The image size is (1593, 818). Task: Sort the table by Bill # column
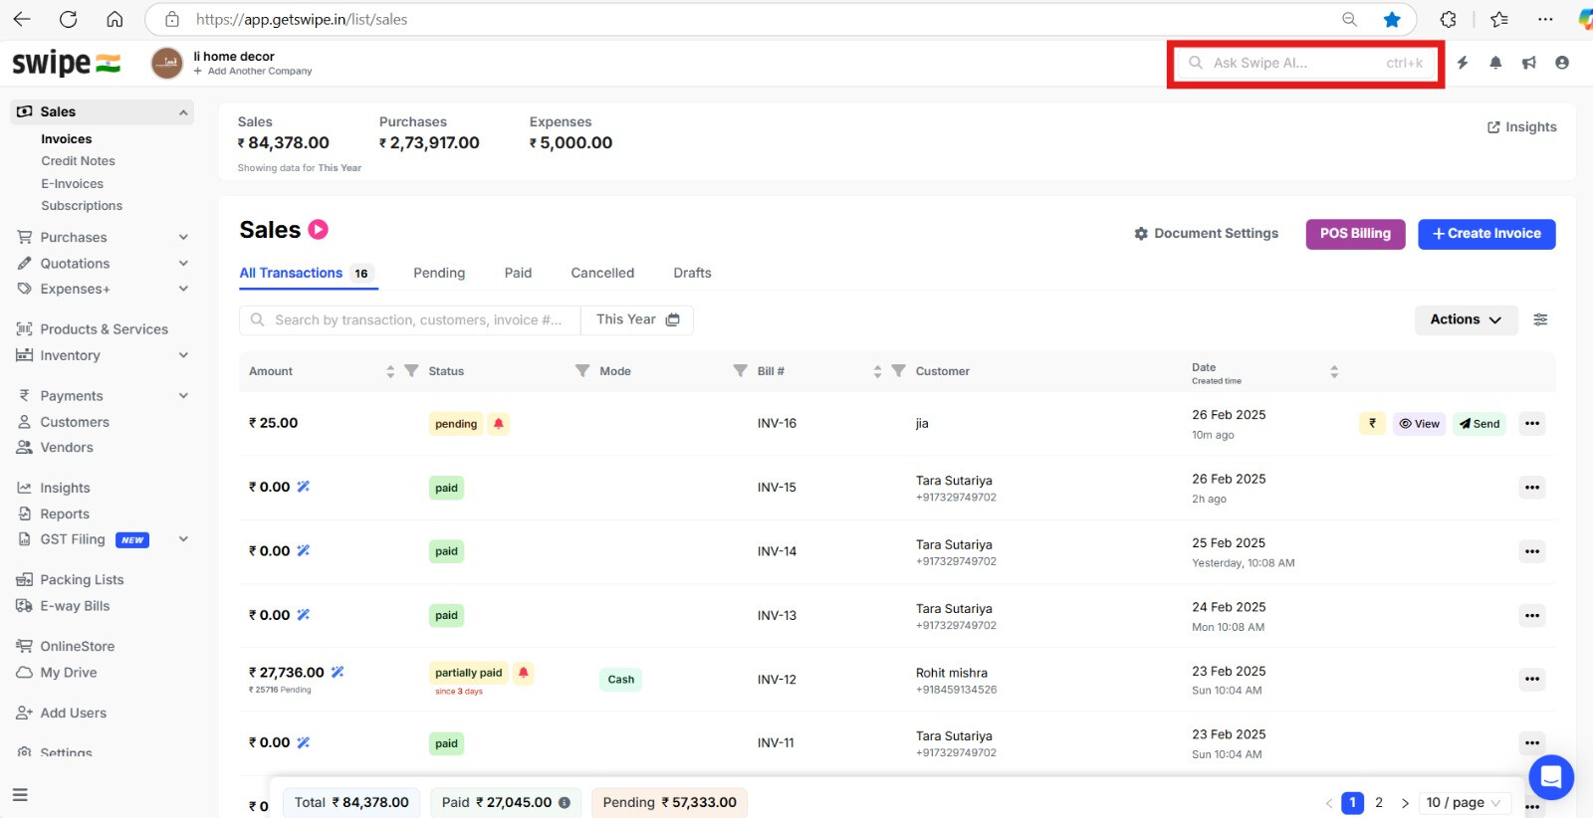877,371
